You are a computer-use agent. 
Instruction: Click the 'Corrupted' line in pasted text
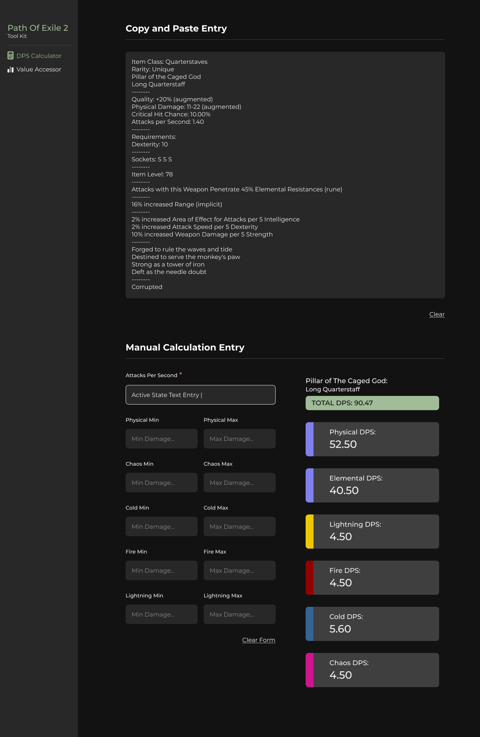tap(147, 287)
